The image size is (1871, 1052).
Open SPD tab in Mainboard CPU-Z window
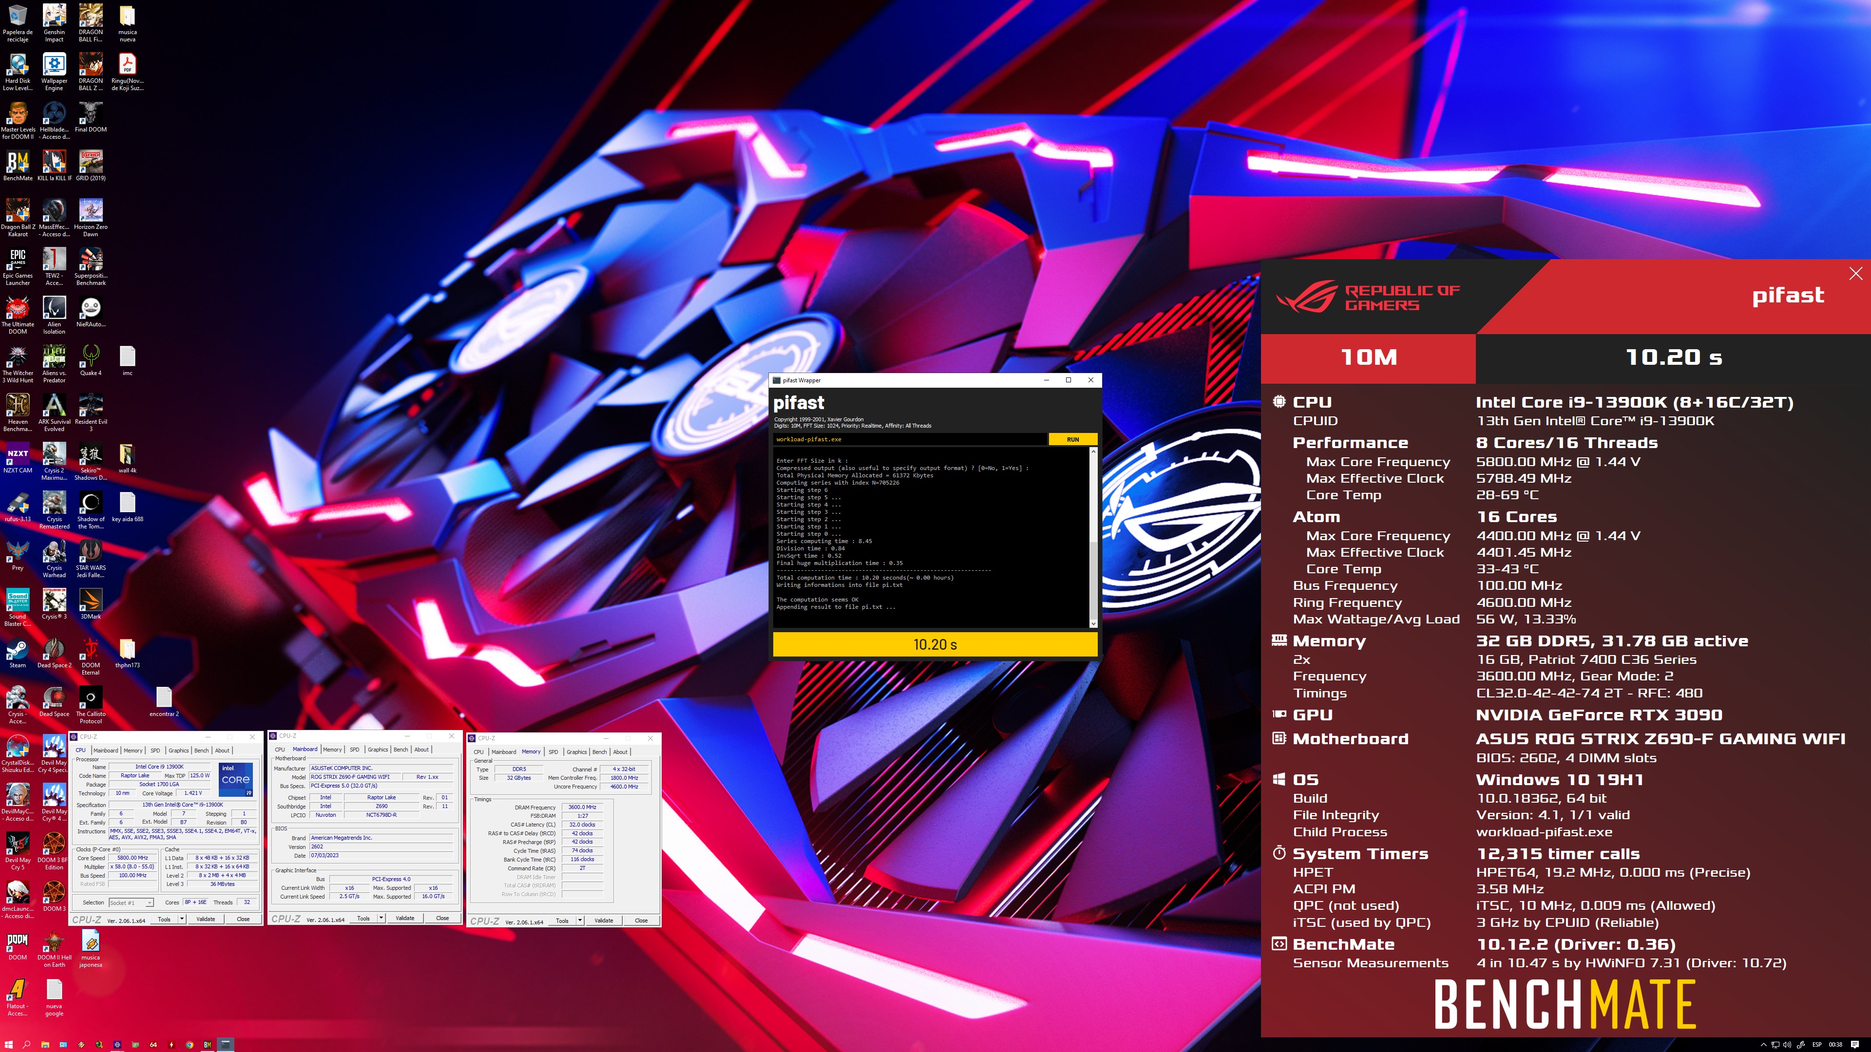tap(354, 749)
